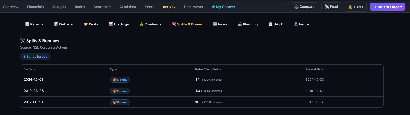The image size is (410, 115).
Task: Click the satellite icon in Feed
Action: pos(327,7)
